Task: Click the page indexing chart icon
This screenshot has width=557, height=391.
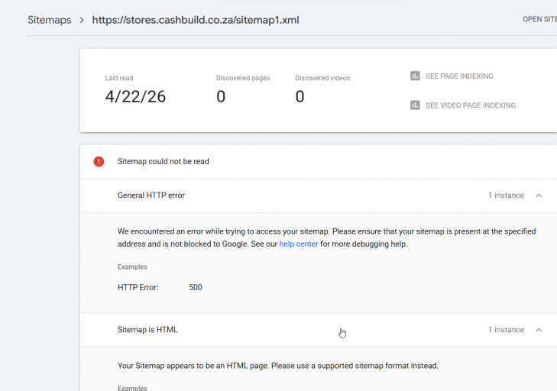Action: [x=415, y=76]
